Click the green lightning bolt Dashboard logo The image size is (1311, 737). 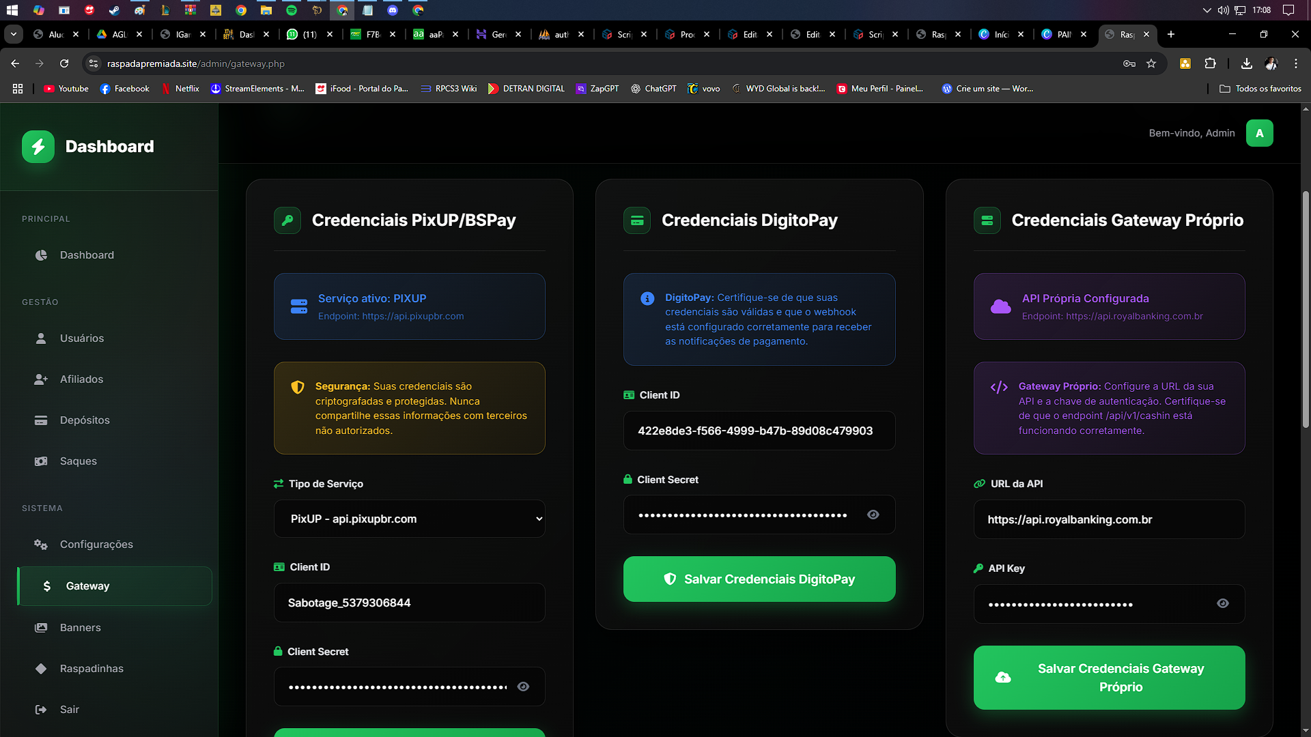[x=38, y=147]
